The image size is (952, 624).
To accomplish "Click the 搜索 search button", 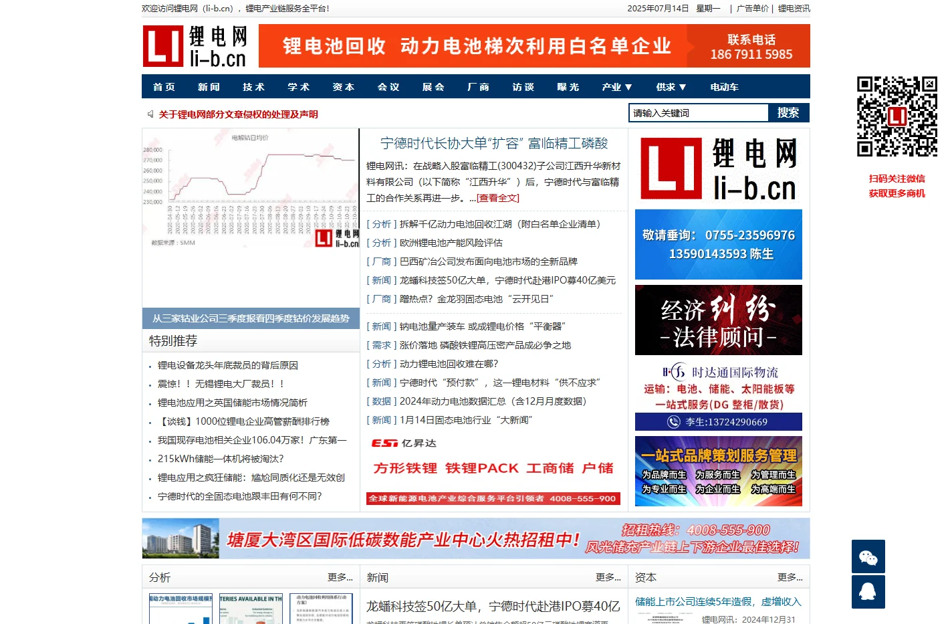I will (x=788, y=112).
